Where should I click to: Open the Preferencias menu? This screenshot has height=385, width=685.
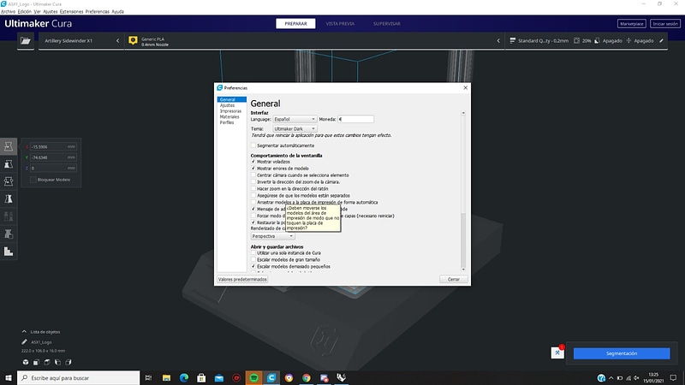coord(98,12)
